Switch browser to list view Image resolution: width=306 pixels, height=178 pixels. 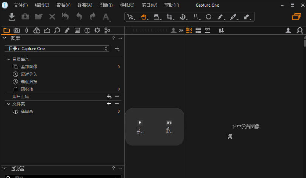click(198, 30)
